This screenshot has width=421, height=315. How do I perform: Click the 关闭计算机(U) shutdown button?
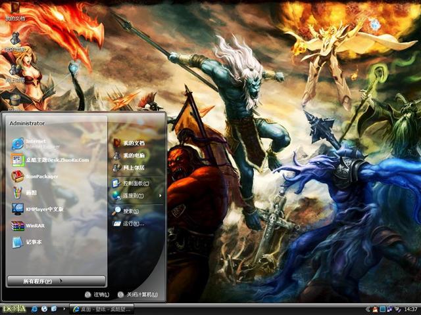click(x=137, y=295)
